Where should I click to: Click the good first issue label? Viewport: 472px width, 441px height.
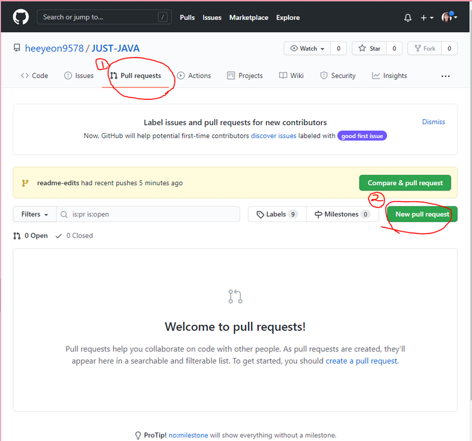pos(362,136)
